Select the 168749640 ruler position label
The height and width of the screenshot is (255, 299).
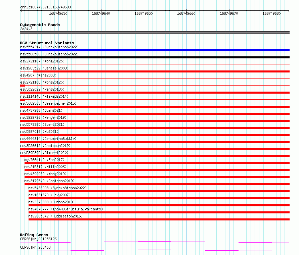point(101,13)
